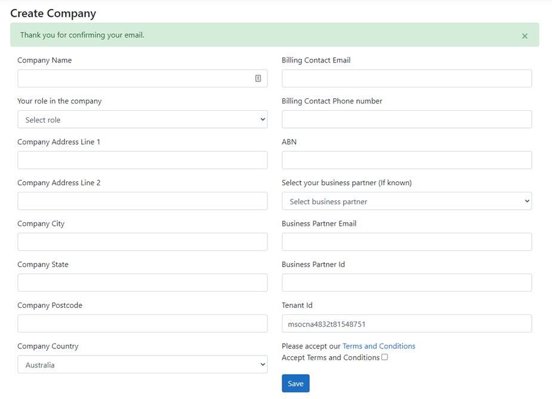The width and height of the screenshot is (552, 399).
Task: Select the Company City input
Action: tap(142, 242)
